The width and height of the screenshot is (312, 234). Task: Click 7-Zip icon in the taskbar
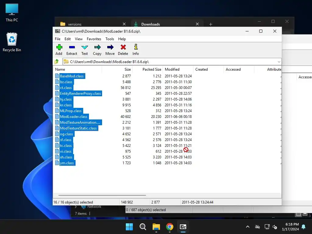pos(183,227)
